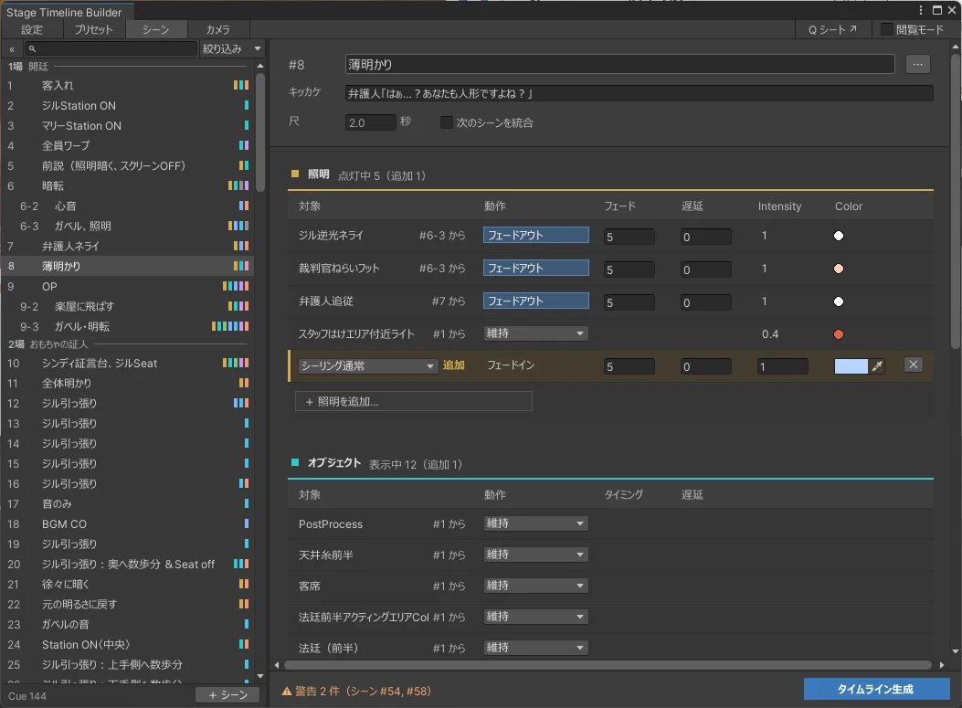Open the 維持 dropdown for PostProcess
The image size is (962, 708).
click(535, 524)
